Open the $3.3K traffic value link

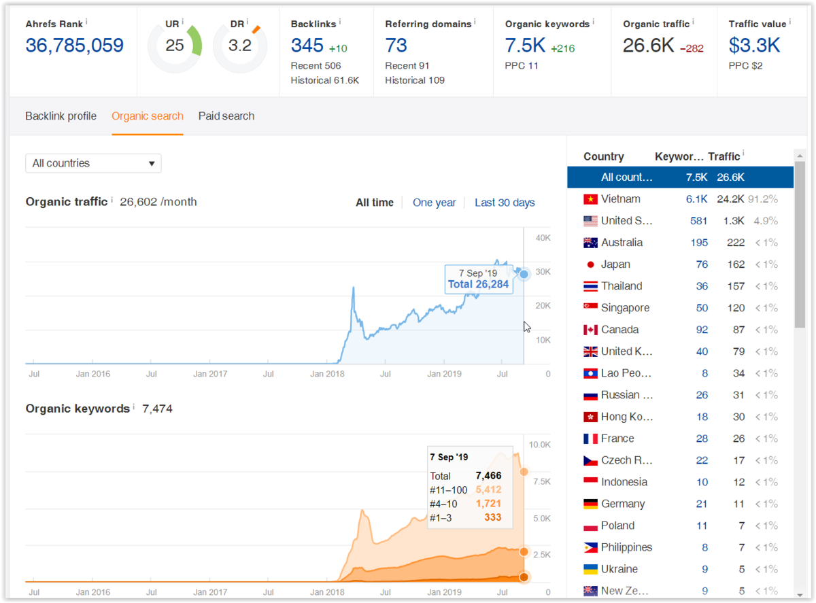(x=754, y=46)
